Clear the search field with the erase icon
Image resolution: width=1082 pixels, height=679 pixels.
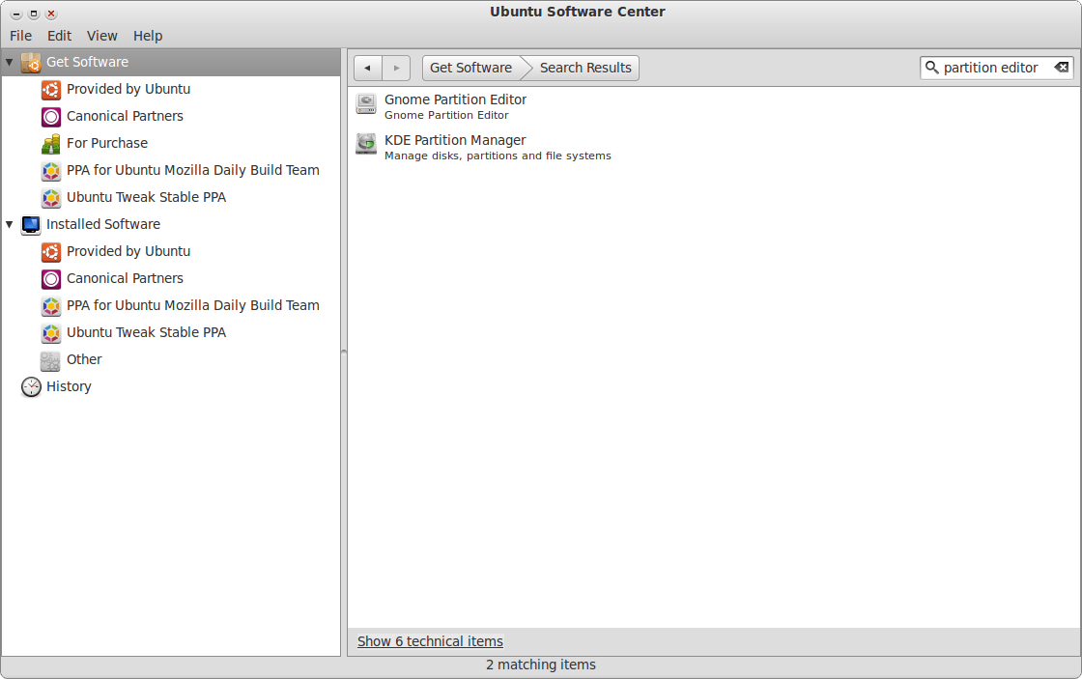tap(1062, 67)
